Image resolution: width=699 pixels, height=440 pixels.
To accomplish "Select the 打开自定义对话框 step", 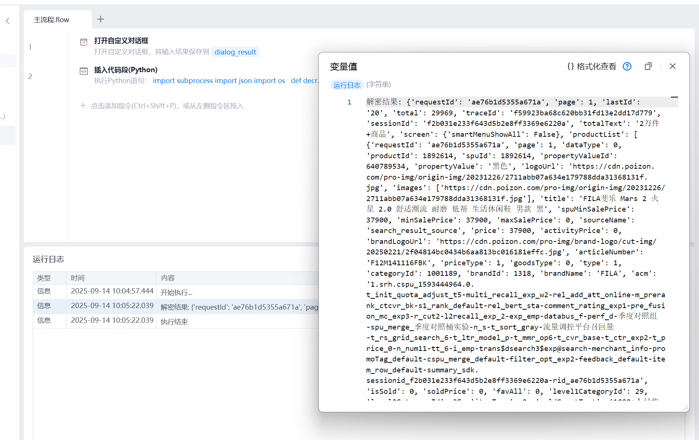I will point(121,41).
